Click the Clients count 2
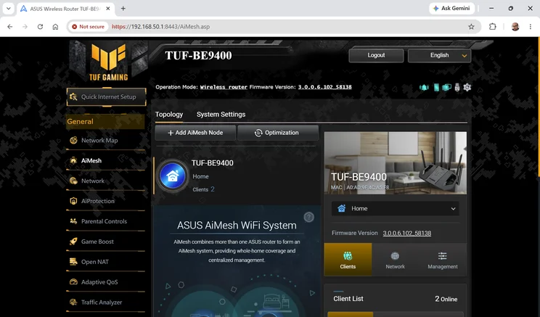Image resolution: width=540 pixels, height=317 pixels. (213, 189)
